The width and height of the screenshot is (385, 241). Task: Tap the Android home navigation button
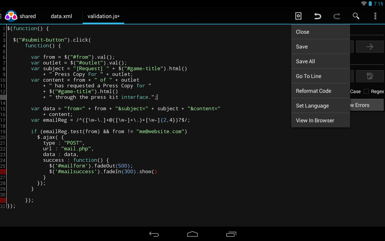coord(192,234)
